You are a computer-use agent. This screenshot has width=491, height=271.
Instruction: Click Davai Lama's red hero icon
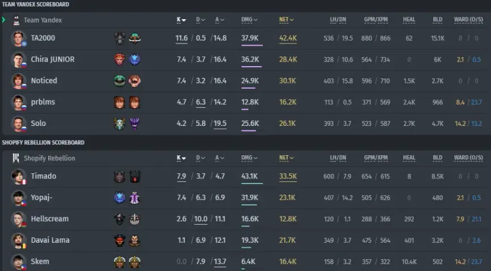[x=119, y=241]
